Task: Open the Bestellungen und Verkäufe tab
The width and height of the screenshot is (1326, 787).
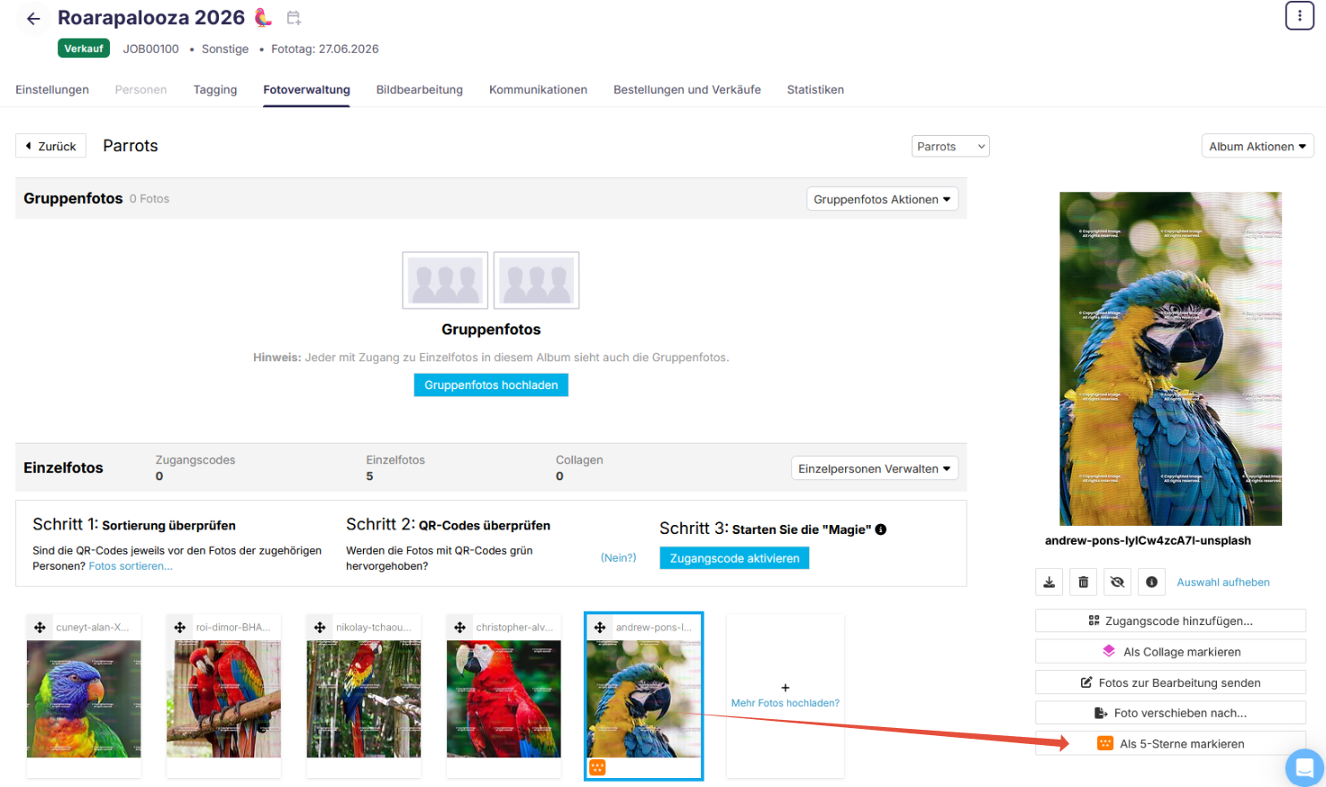Action: click(687, 89)
